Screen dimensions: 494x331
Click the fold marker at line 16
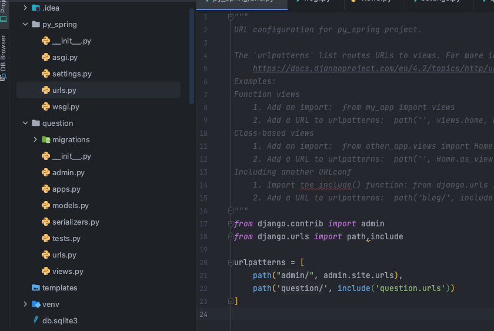[231, 210]
